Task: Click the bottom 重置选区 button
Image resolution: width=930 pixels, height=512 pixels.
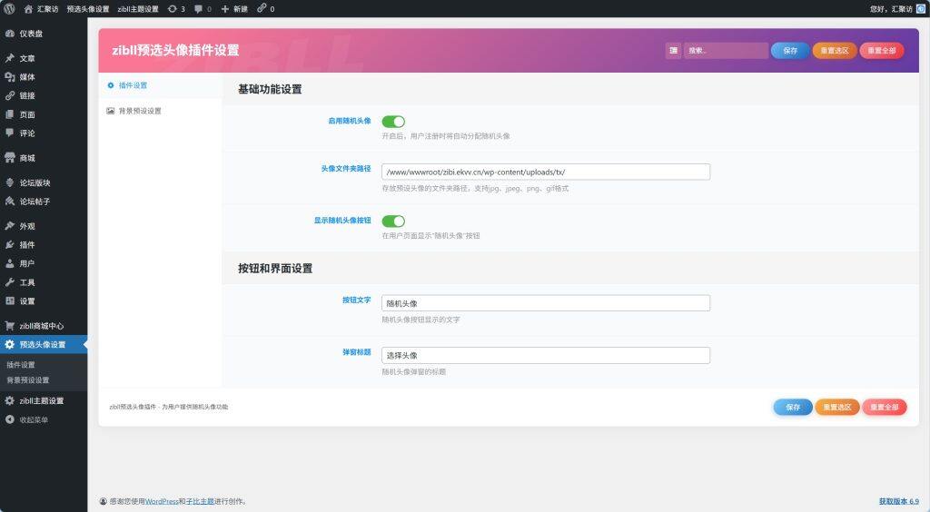Action: (837, 407)
